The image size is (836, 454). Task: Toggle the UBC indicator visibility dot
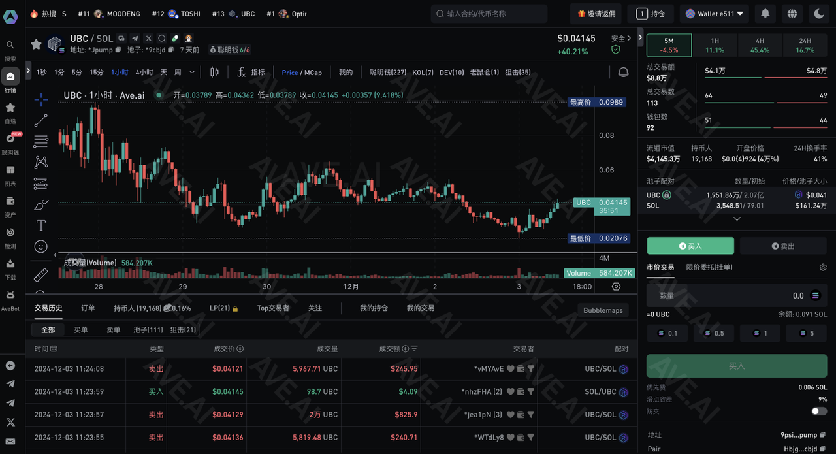(159, 95)
